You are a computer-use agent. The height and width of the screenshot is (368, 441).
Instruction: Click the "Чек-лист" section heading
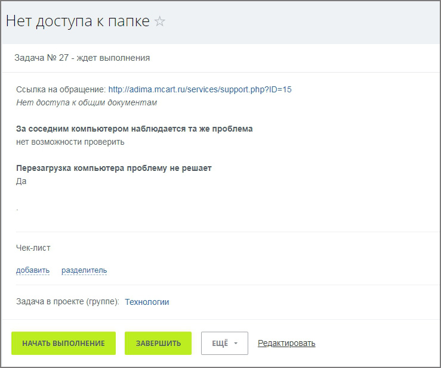click(33, 248)
